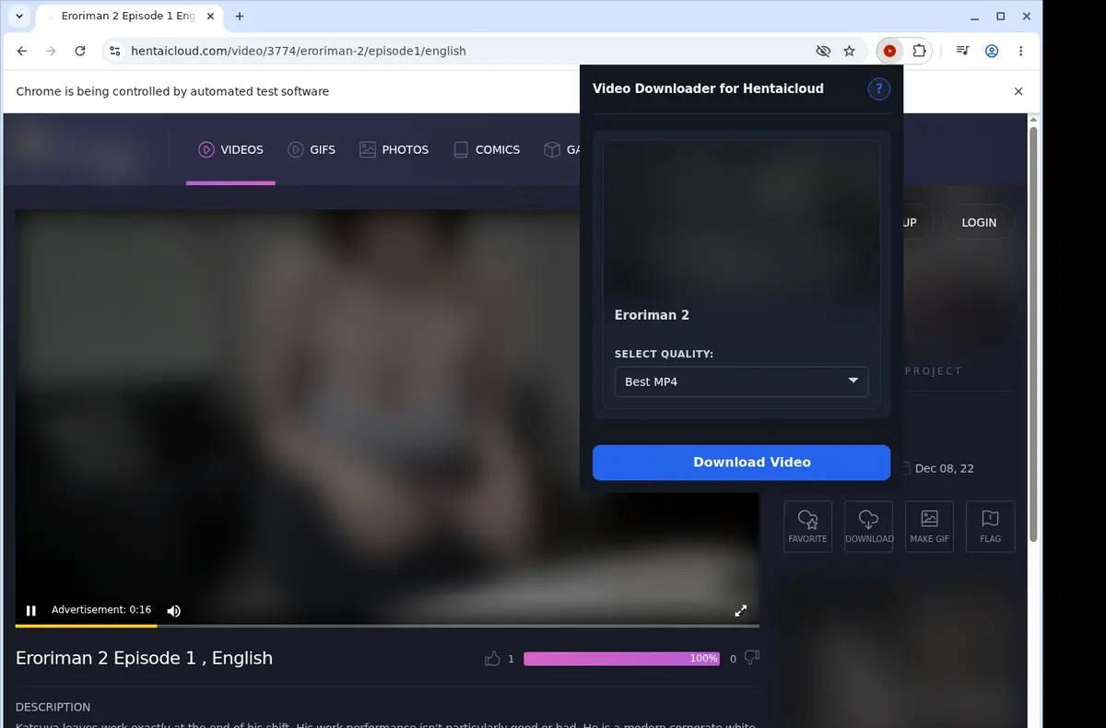
Task: Click the address bar URL
Action: (299, 51)
